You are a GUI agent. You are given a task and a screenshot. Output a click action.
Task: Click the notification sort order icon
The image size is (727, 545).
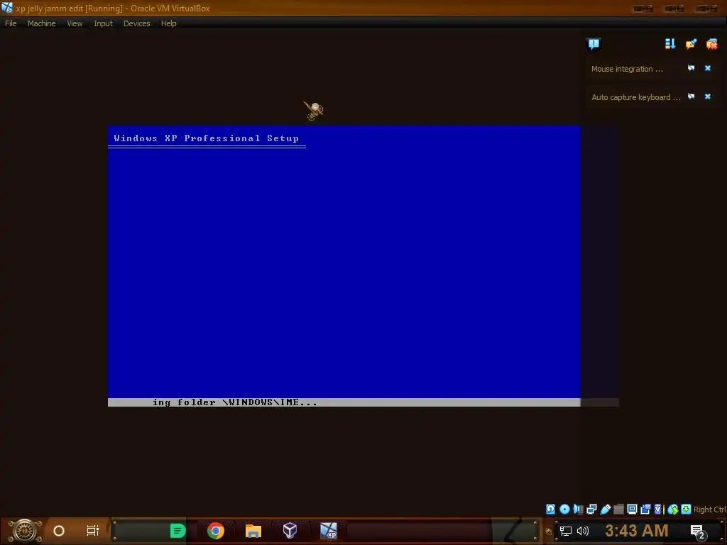(x=670, y=43)
